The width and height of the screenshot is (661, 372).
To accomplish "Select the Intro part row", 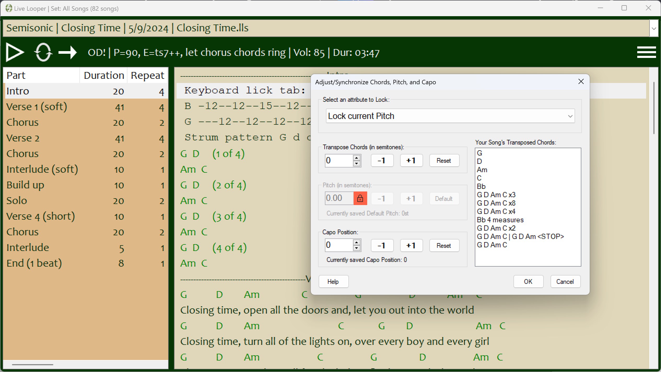I will point(86,91).
